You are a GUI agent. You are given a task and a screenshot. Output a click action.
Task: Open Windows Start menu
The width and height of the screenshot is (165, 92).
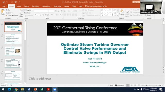(x=3, y=89)
